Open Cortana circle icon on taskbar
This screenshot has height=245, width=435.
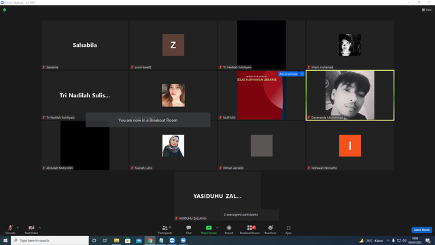tap(94, 240)
